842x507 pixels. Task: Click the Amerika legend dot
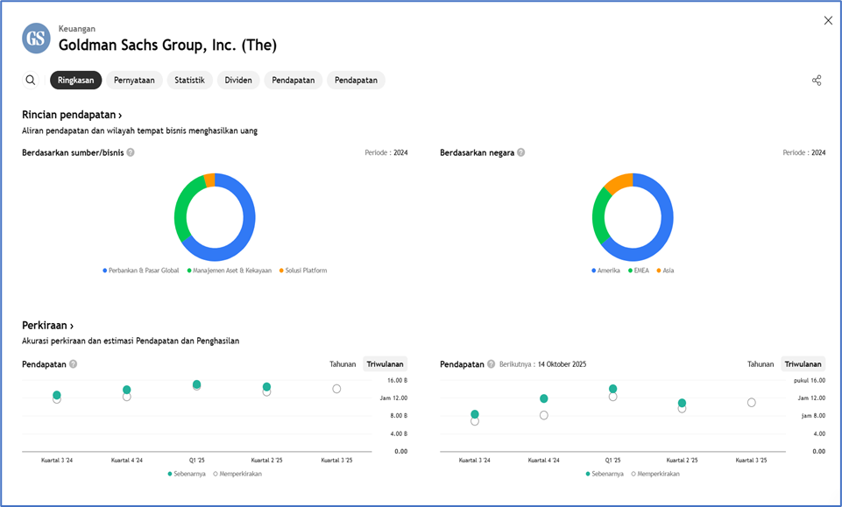pyautogui.click(x=594, y=271)
